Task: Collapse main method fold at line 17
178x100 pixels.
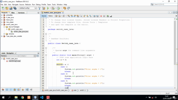Action: (46, 55)
